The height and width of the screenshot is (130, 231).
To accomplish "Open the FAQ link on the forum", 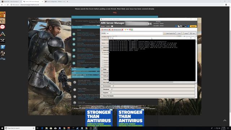I will point(115,13).
